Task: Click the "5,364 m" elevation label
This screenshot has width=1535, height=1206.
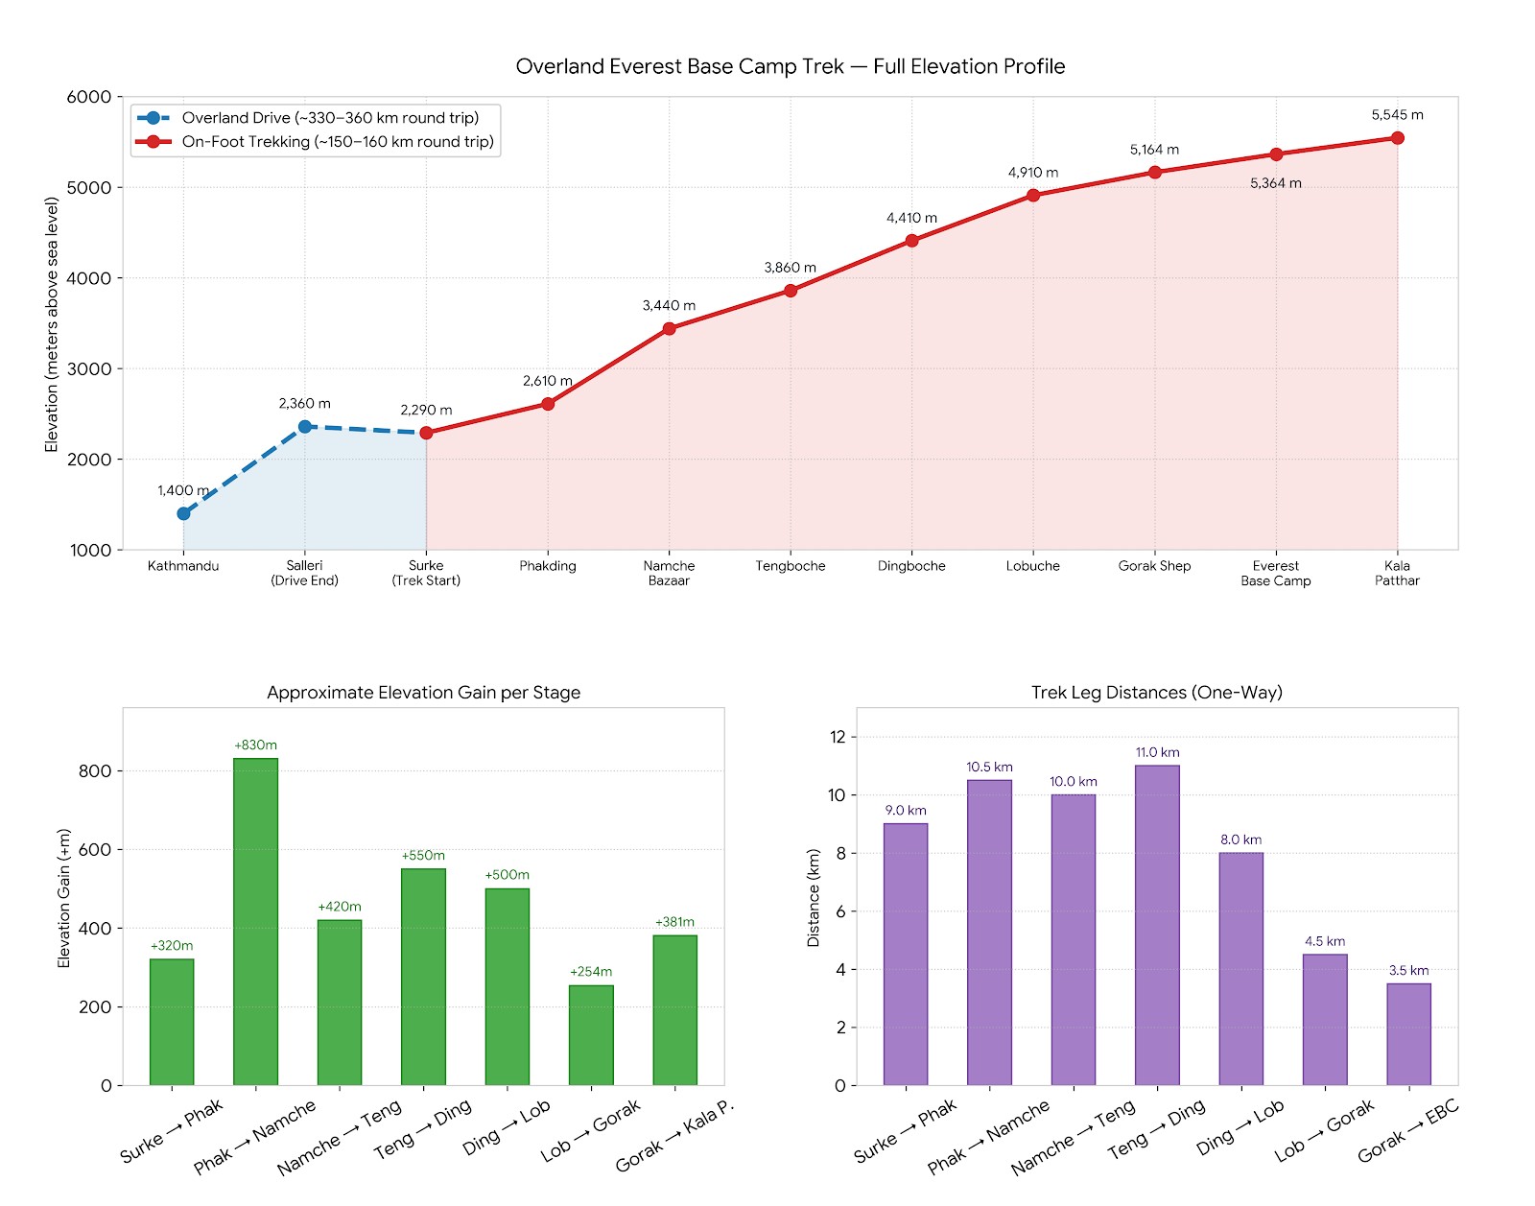Action: (1276, 183)
